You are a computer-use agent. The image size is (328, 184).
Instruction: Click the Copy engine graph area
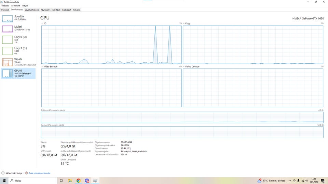point(253,45)
